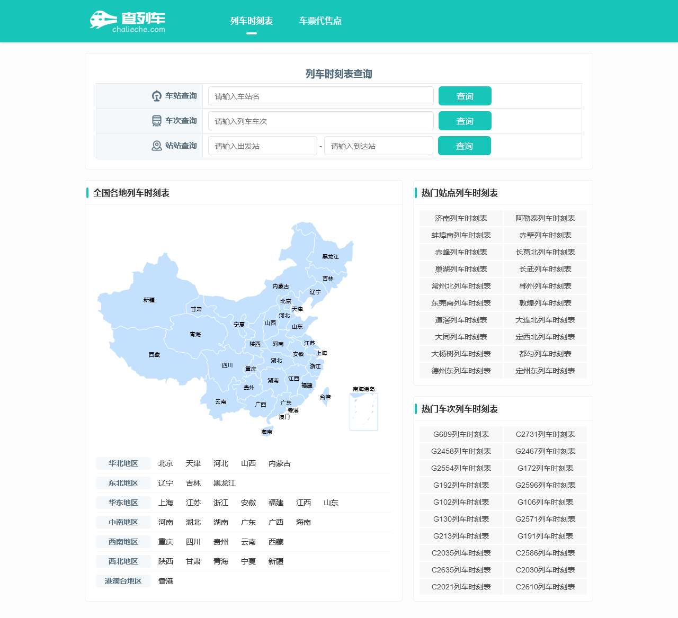This screenshot has width=678, height=618.
Task: Click 查询 button for station search
Action: (465, 96)
